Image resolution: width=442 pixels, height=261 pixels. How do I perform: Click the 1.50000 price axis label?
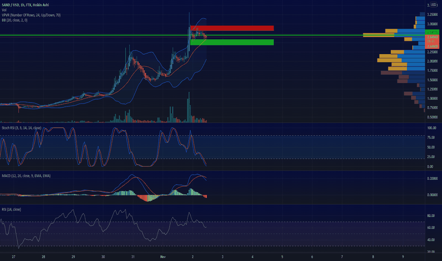433,80
